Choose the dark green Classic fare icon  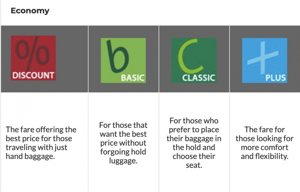[x=194, y=60]
